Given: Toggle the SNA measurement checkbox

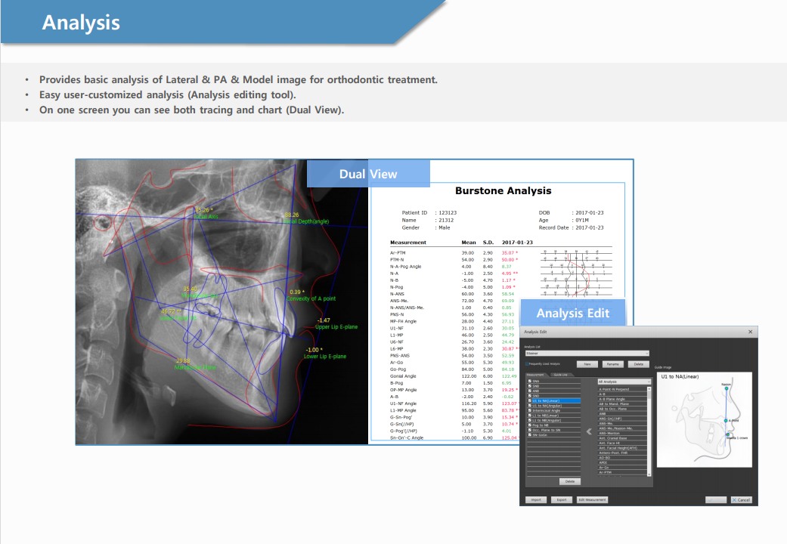Looking at the screenshot, I should coord(529,382).
